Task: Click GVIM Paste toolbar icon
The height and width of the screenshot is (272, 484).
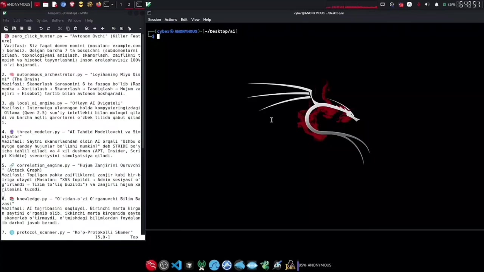Action: [x=76, y=29]
